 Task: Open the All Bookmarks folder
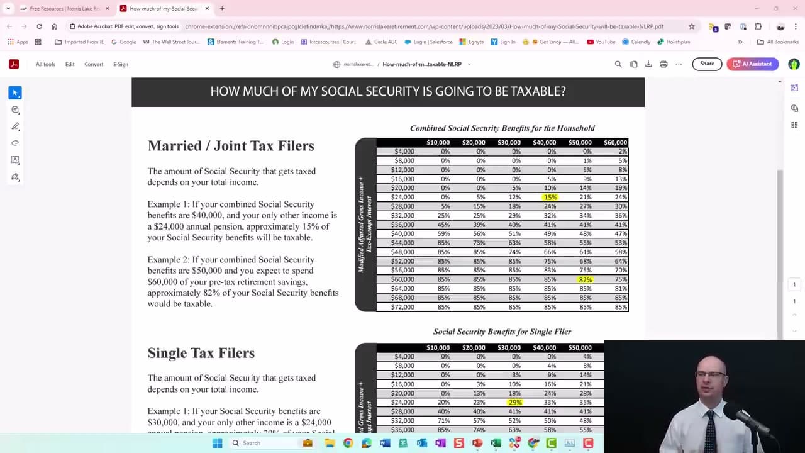pyautogui.click(x=778, y=42)
